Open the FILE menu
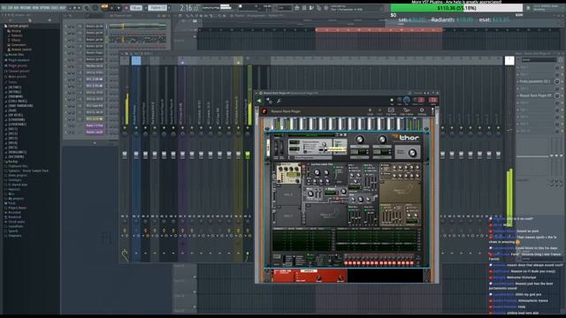The width and height of the screenshot is (566, 318). [x=4, y=8]
